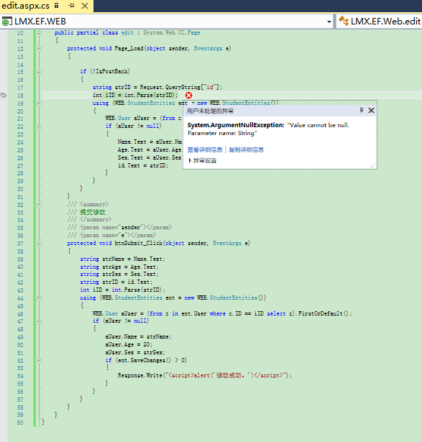Click line number 37 in the gutter
The height and width of the screenshot is (442, 422).
20,244
